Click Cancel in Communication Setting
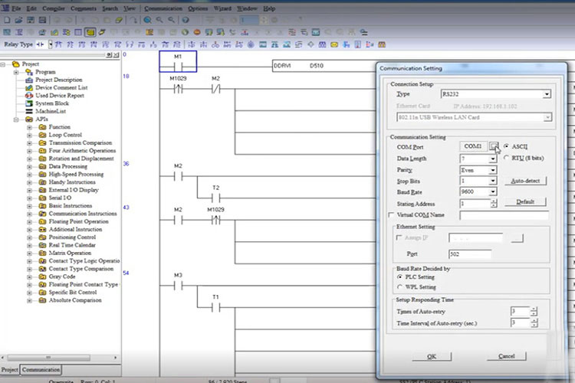Viewport: 575px width, 383px height. (x=507, y=356)
